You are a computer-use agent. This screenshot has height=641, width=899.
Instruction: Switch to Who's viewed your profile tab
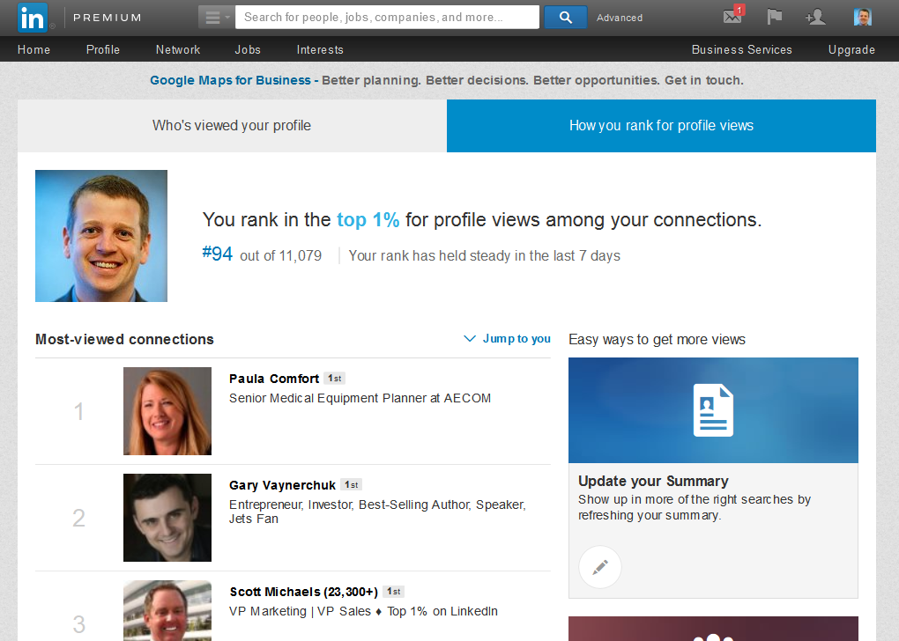[x=232, y=125]
